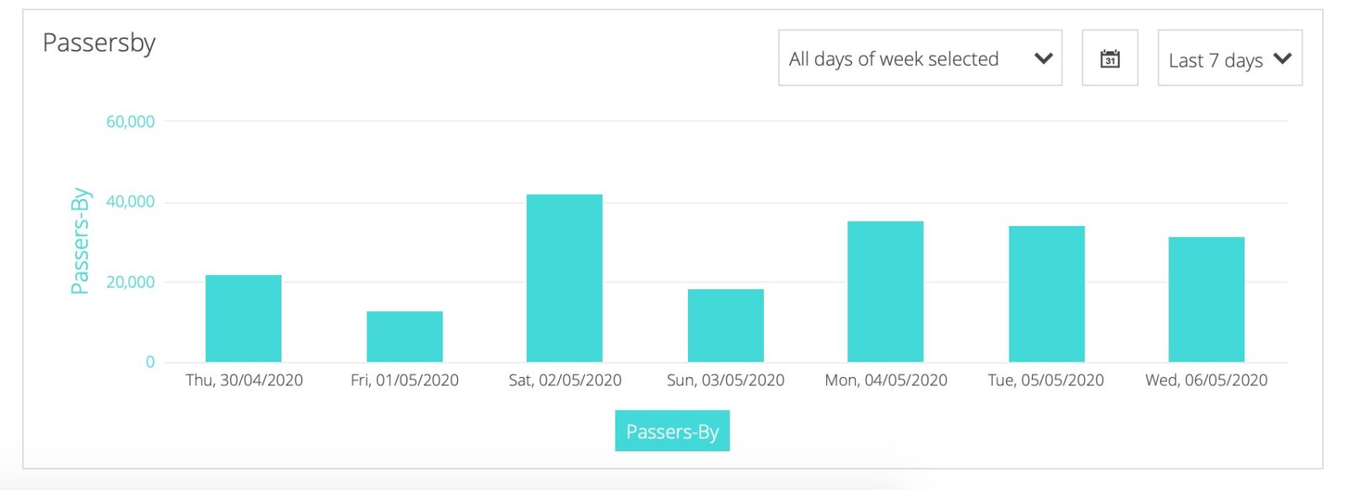
Task: Click the Wed, 06/05/2020 date label
Action: click(1207, 380)
